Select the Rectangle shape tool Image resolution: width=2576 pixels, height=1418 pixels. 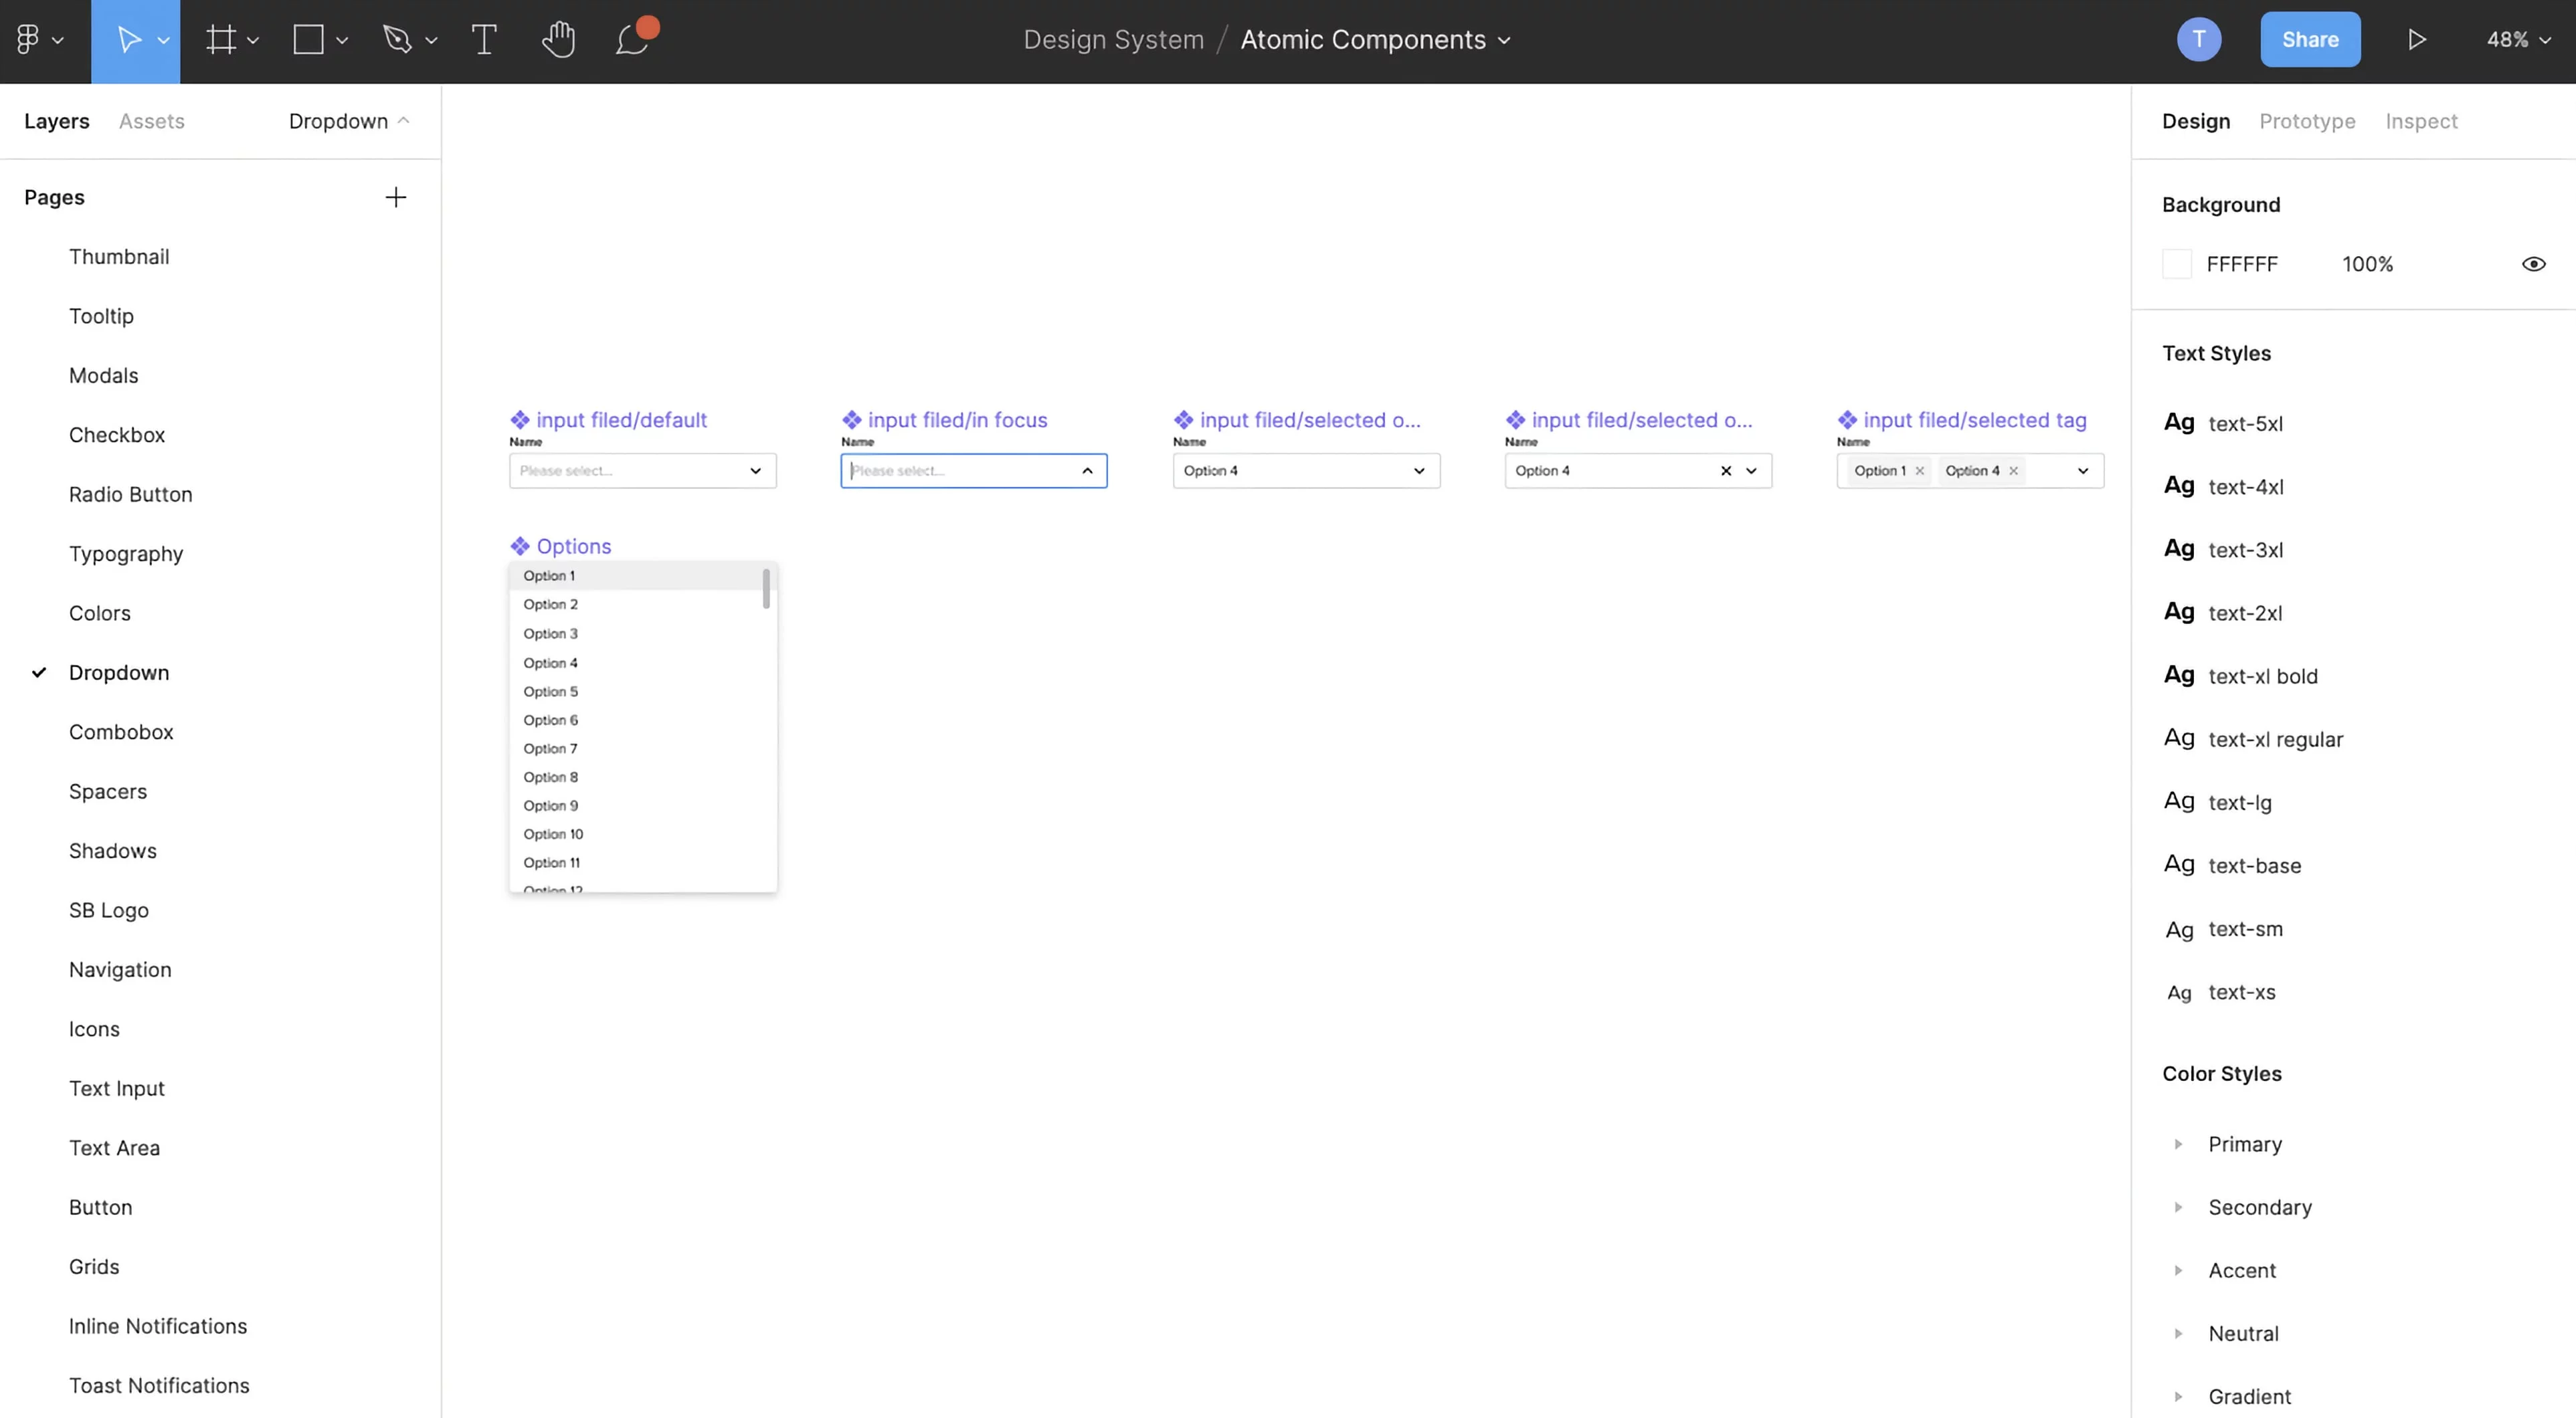coord(308,40)
